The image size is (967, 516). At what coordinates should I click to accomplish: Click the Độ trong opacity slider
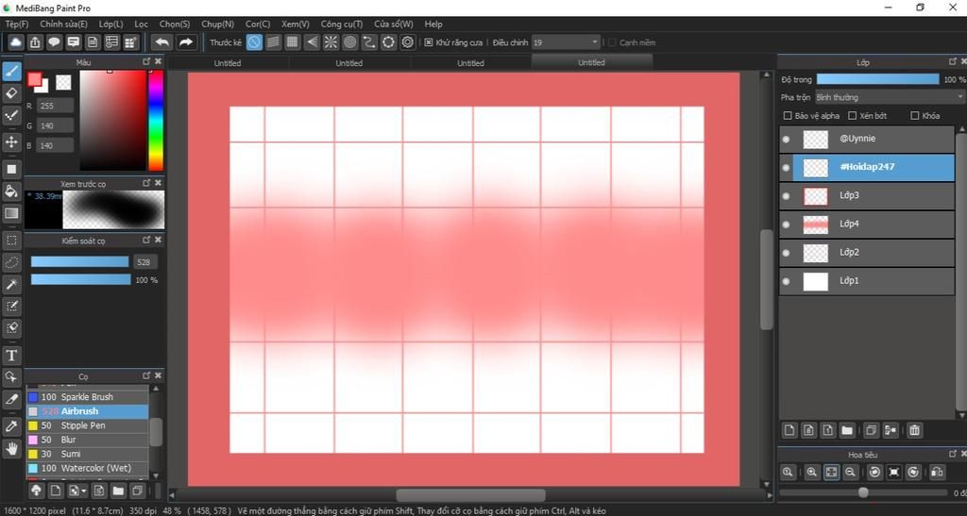(877, 79)
